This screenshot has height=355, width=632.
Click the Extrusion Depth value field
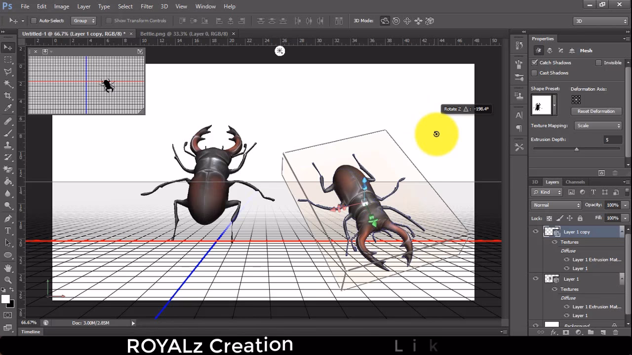pyautogui.click(x=612, y=140)
